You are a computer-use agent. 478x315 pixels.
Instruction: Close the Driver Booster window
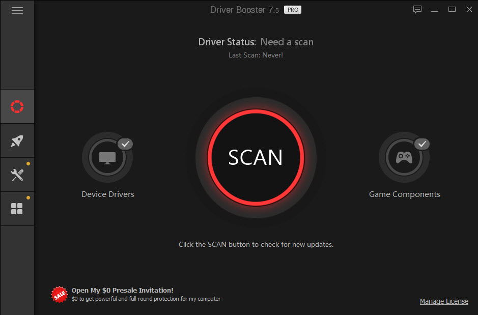click(469, 10)
